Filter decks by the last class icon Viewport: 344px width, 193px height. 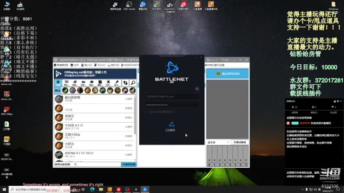[x=132, y=90]
